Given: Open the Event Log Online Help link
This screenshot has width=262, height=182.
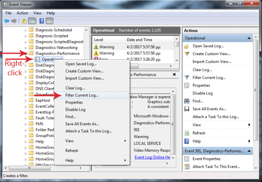Looking at the screenshot, I should point(152,157).
